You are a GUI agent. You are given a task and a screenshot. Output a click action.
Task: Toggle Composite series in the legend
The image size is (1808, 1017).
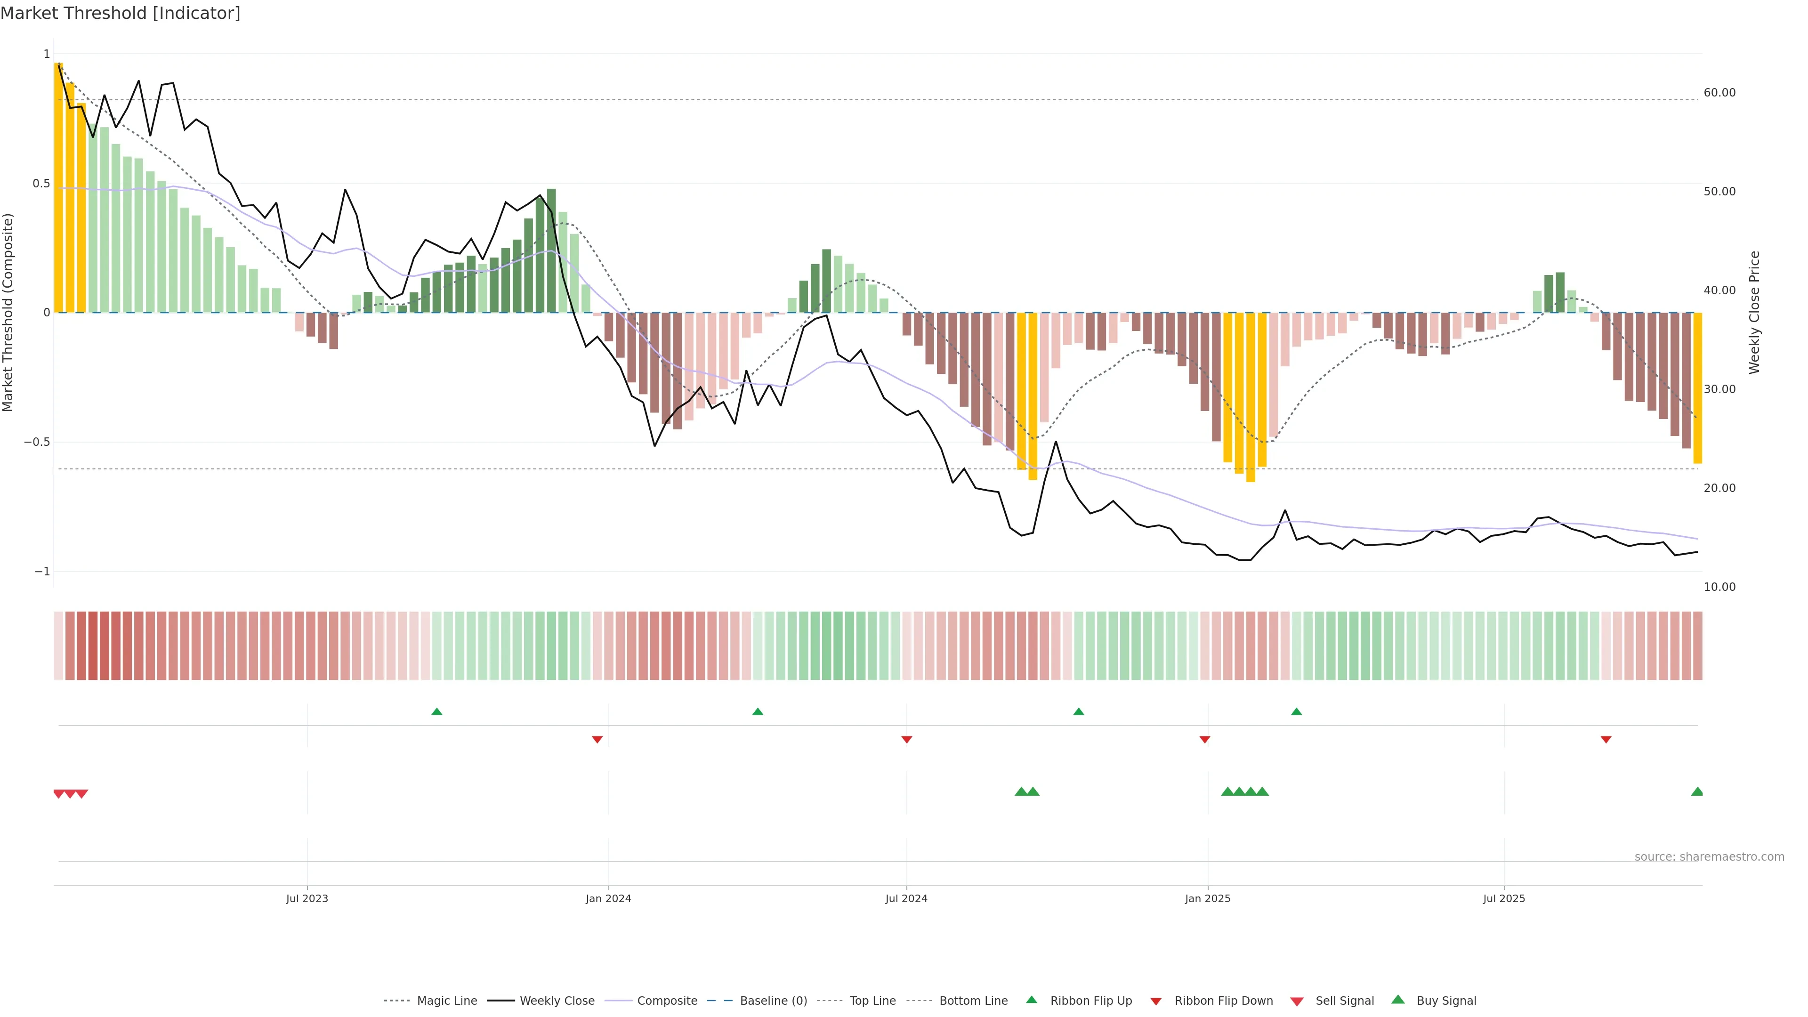667,1001
